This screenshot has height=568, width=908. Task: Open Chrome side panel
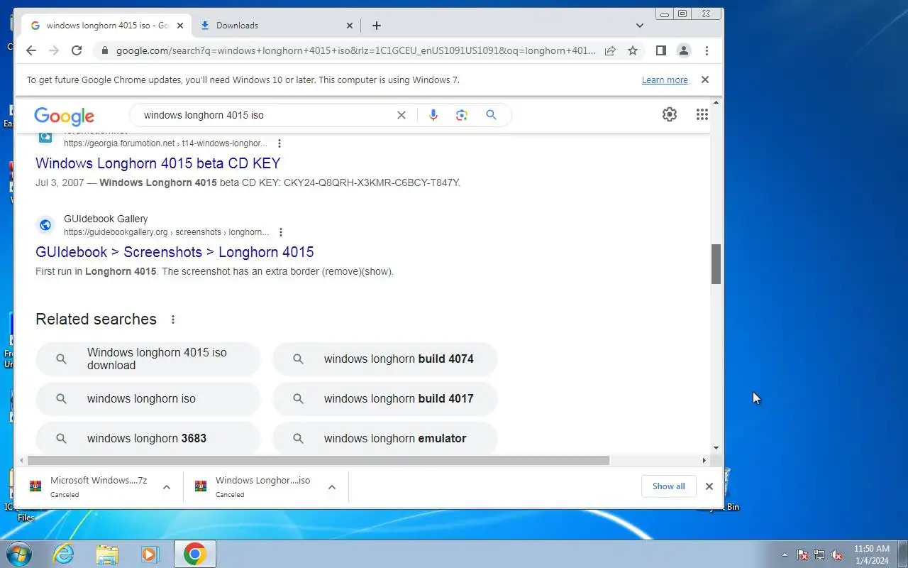(x=660, y=50)
